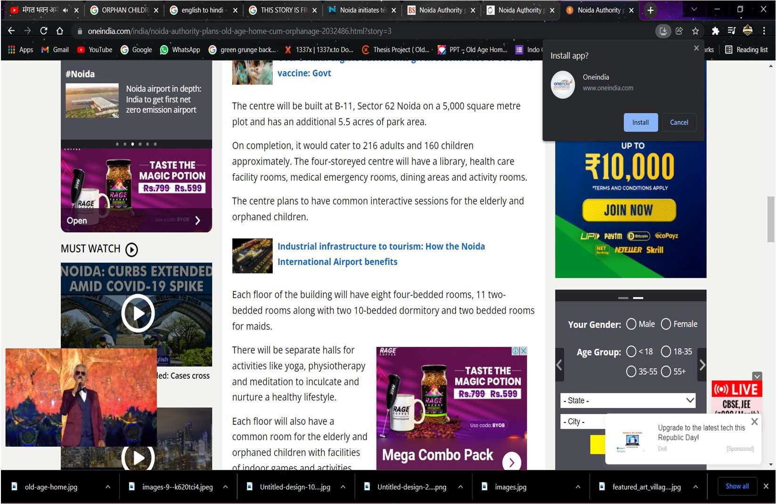Click the install app icon in address bar

tap(663, 31)
